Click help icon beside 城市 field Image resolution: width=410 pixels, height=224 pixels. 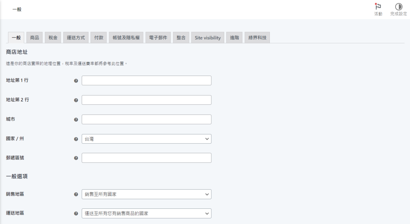(76, 120)
